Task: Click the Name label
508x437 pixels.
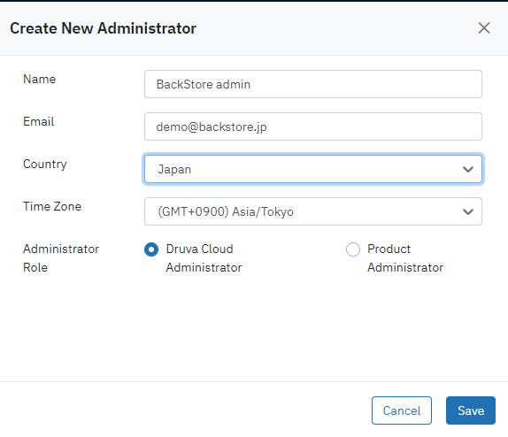Action: 40,79
